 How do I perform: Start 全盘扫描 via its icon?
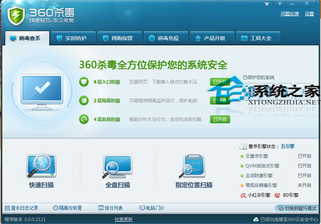tap(117, 166)
